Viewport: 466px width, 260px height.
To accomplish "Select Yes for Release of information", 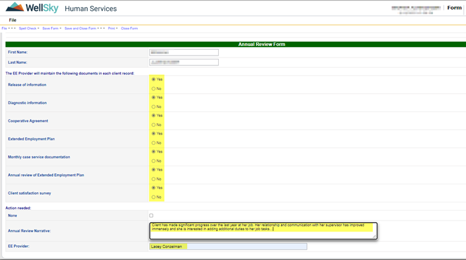I will point(153,79).
